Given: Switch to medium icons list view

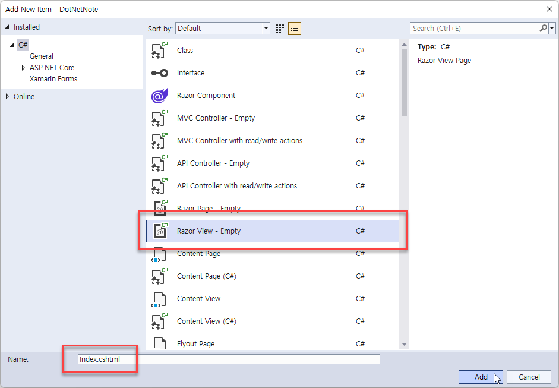Looking at the screenshot, I should click(x=295, y=29).
